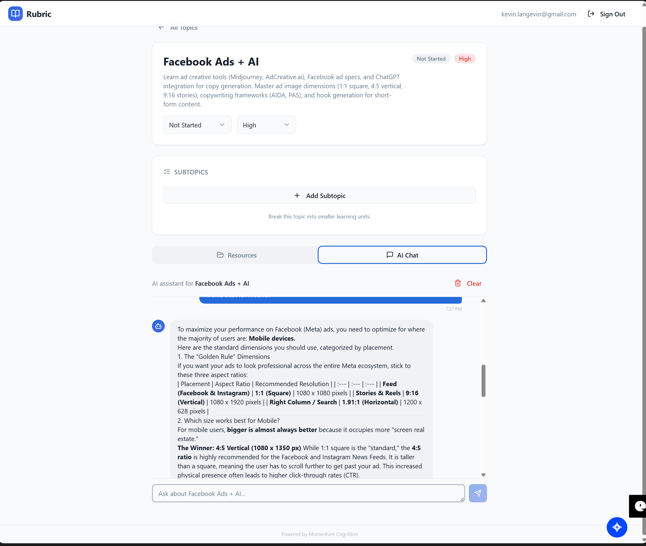
Task: Click the AI bot avatar in chat
Action: pos(158,326)
